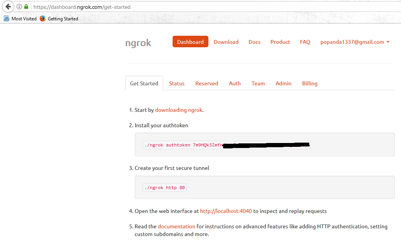This screenshot has width=401, height=241.
Task: Follow the downloading ngrok link
Action: 178,110
